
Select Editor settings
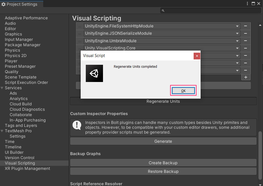tap(10, 29)
